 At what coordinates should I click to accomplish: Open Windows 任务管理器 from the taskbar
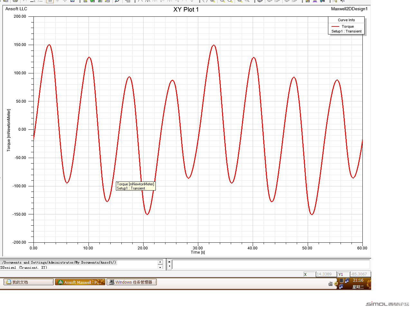[x=132, y=282]
